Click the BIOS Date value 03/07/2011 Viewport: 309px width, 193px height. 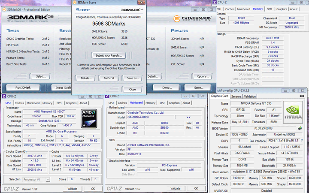pyautogui.click(x=164, y=154)
